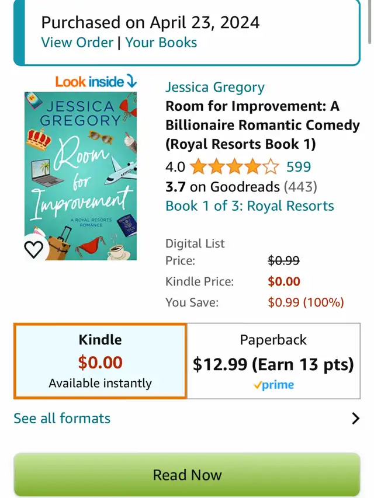Open author Jessica Gregory's page
Image resolution: width=374 pixels, height=498 pixels.
(x=215, y=87)
